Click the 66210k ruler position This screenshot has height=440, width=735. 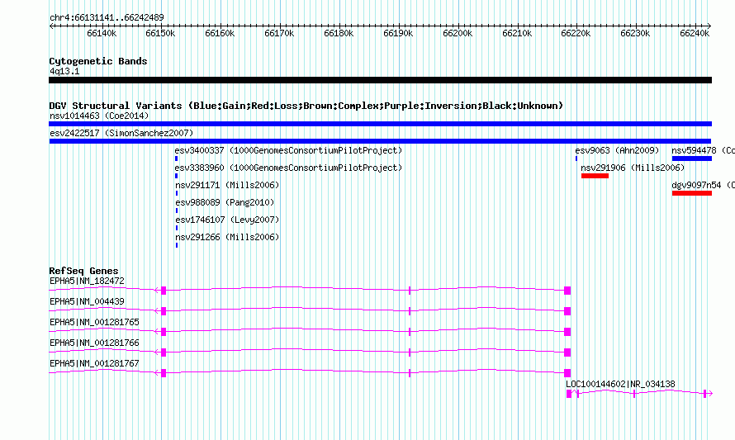tap(517, 33)
